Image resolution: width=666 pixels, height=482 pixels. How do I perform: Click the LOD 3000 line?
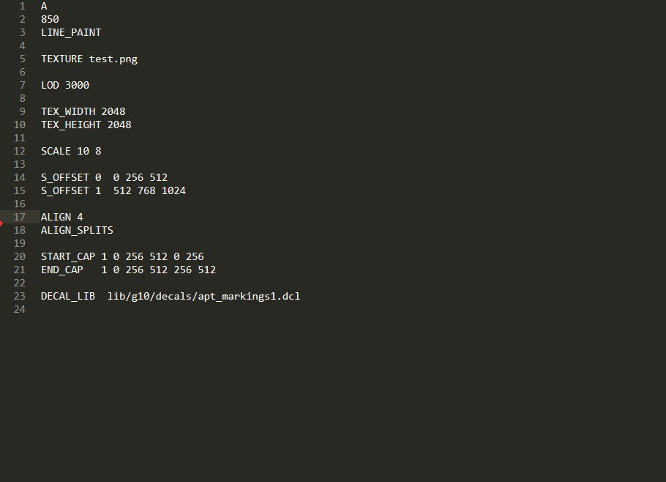click(x=65, y=85)
